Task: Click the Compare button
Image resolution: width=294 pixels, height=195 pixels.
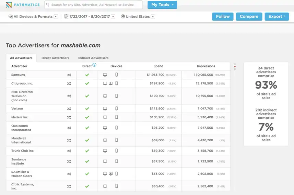Action: [x=249, y=16]
